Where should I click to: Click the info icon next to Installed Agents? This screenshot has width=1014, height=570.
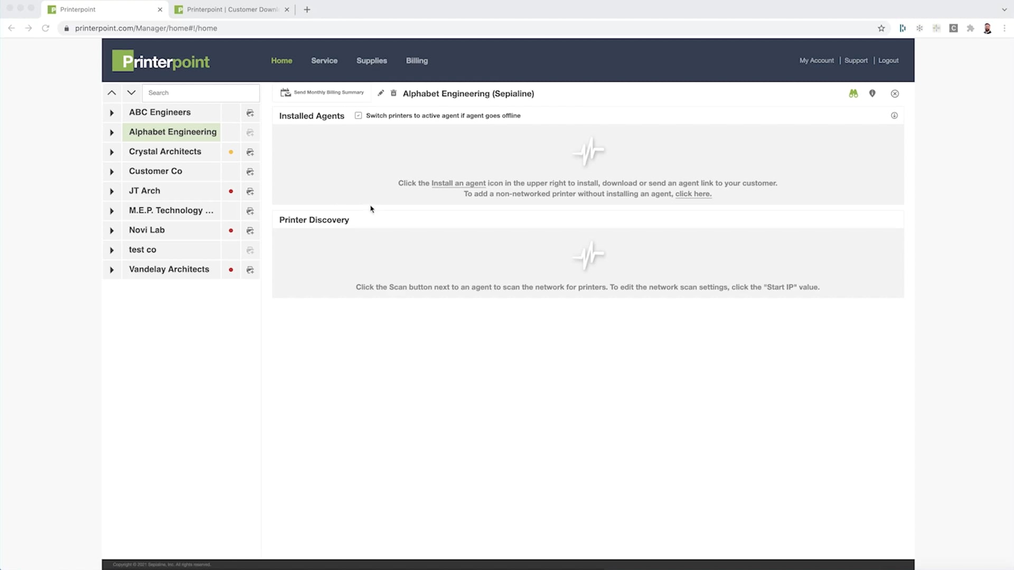(x=895, y=115)
